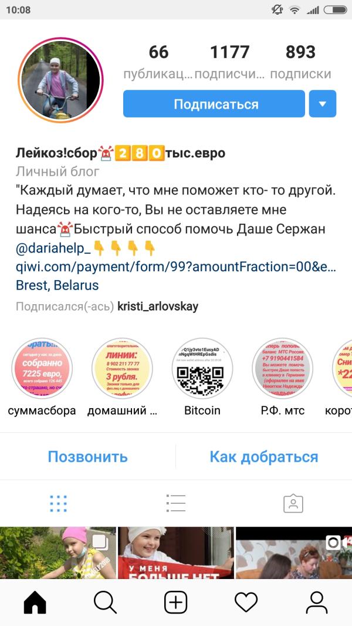View the profile picture story

tap(60, 80)
